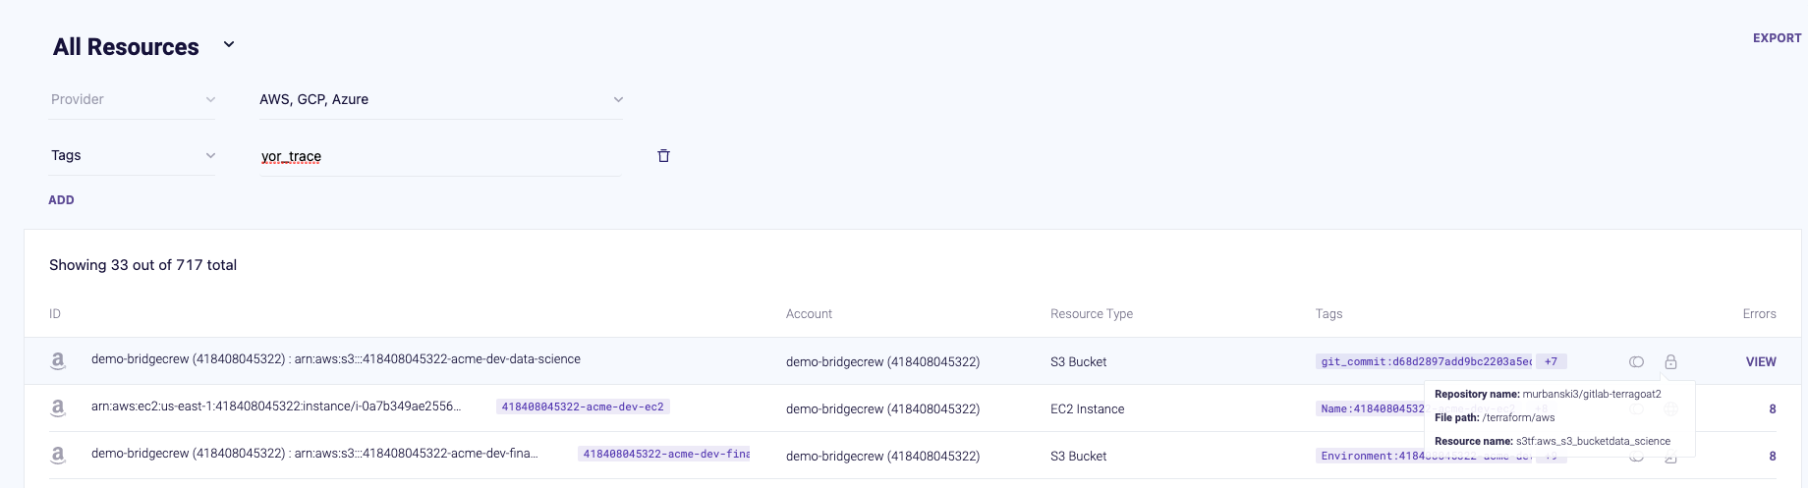Delete the yor_trace tag filter
The height and width of the screenshot is (488, 1808).
tap(663, 155)
